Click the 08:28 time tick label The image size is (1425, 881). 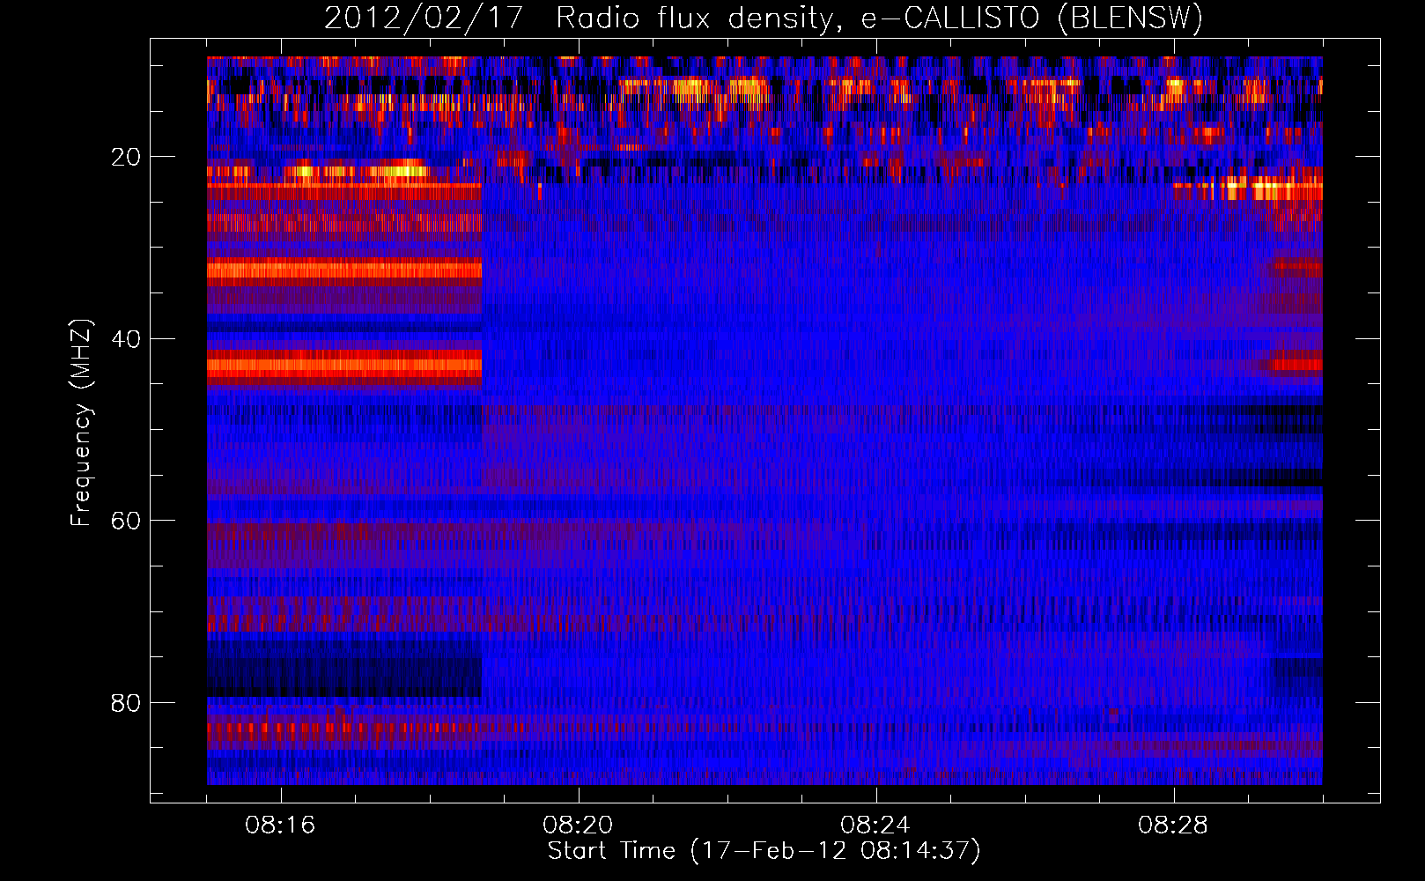coord(1173,825)
